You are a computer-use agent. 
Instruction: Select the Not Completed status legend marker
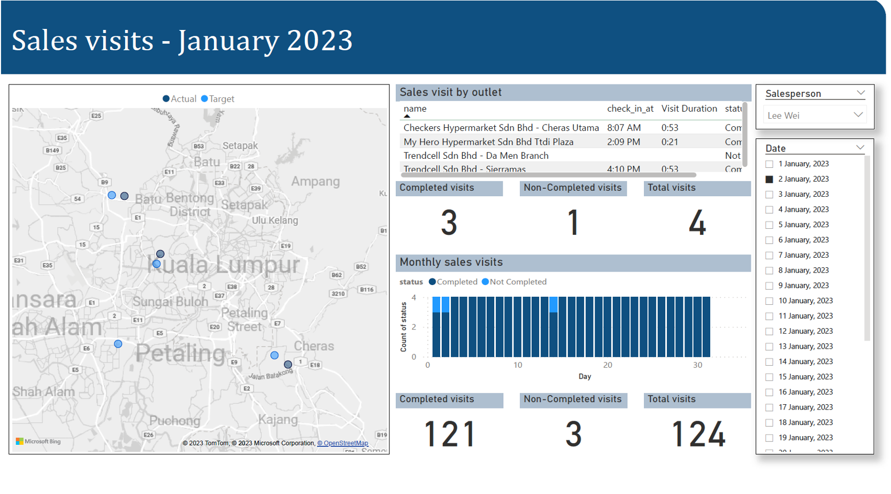[x=485, y=282]
